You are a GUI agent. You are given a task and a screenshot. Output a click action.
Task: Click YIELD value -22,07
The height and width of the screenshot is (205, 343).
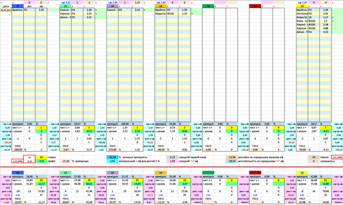tap(18, 203)
